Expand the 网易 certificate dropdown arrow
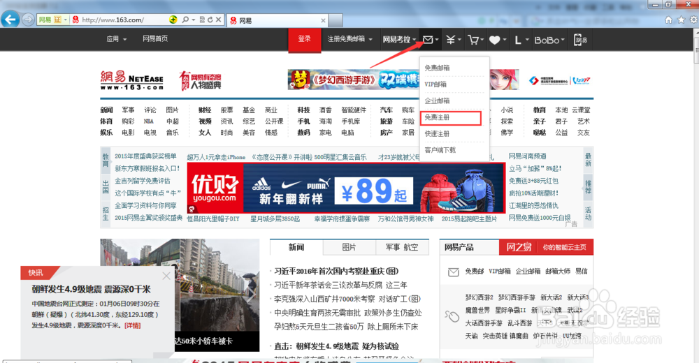 pos(66,20)
